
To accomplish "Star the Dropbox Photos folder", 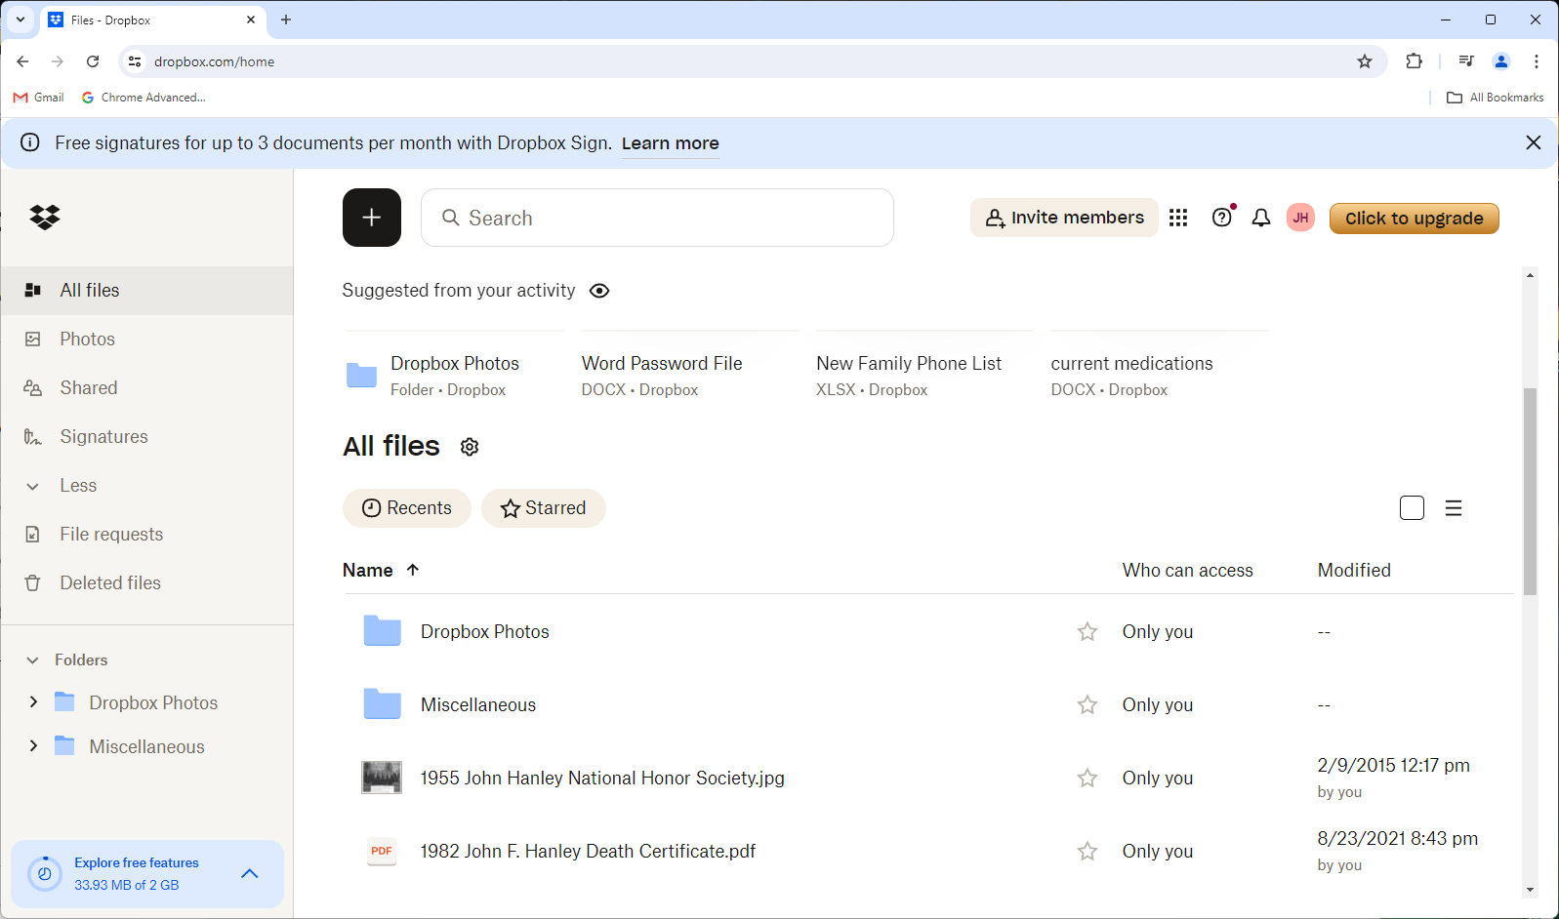I will [x=1087, y=632].
